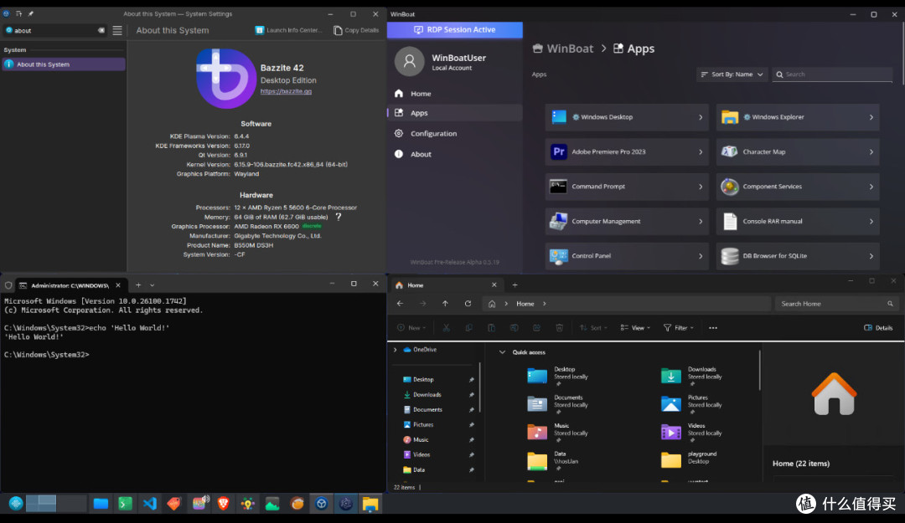This screenshot has height=523, width=905.
Task: Open DB Browser for SQLite in WinBoat
Action: point(798,255)
